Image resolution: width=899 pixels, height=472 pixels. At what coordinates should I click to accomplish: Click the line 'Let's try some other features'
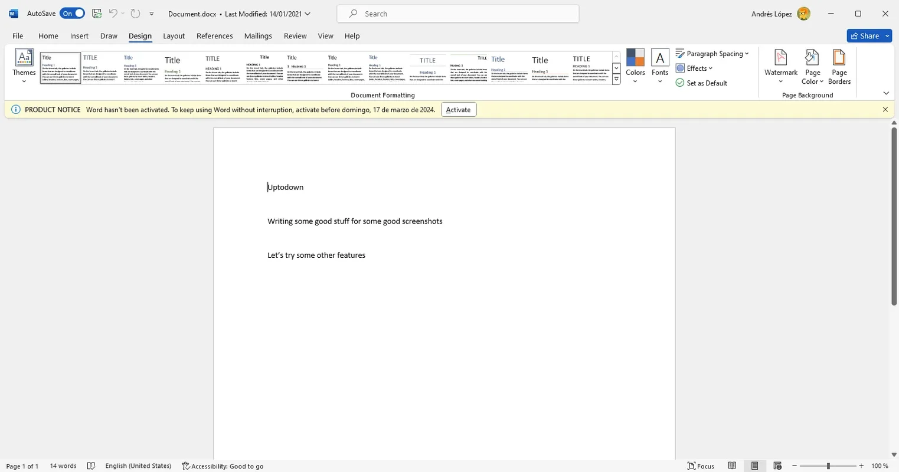(316, 255)
